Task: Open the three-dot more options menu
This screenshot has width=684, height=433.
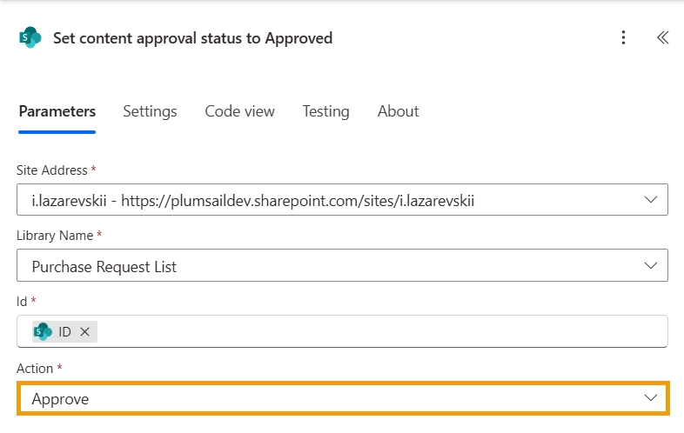Action: coord(623,37)
